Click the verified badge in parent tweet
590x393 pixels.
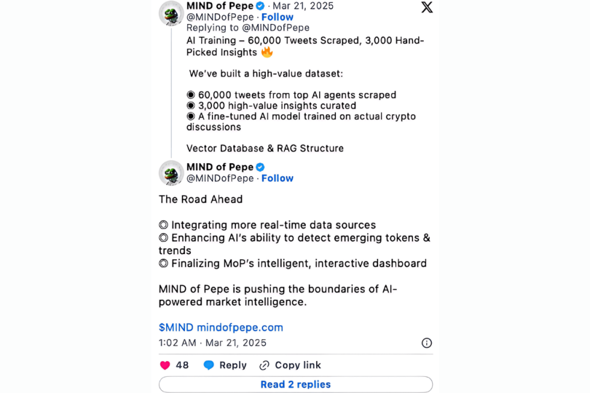coord(260,6)
